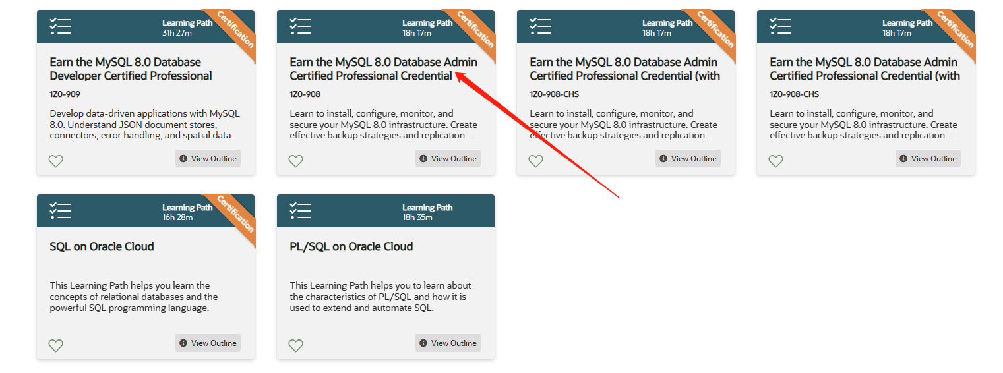Click the 16h 28m duration text
Image resolution: width=1003 pixels, height=373 pixels.
click(177, 217)
